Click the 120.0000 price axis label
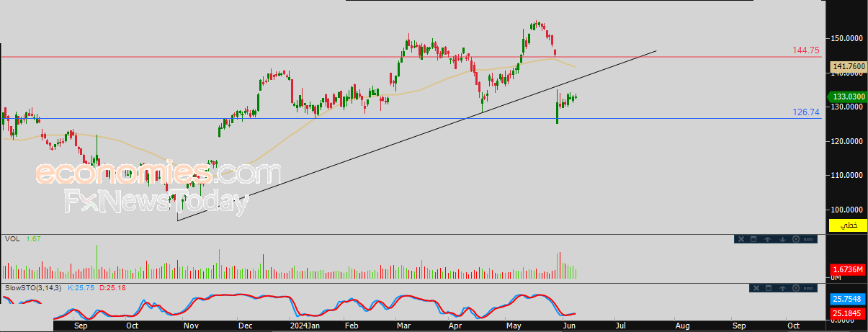This screenshot has width=868, height=332. coord(847,141)
